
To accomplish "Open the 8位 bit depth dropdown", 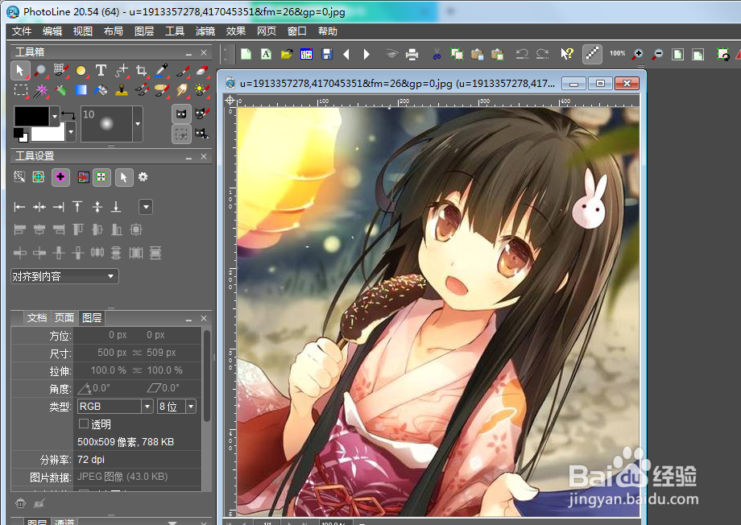I will point(176,407).
